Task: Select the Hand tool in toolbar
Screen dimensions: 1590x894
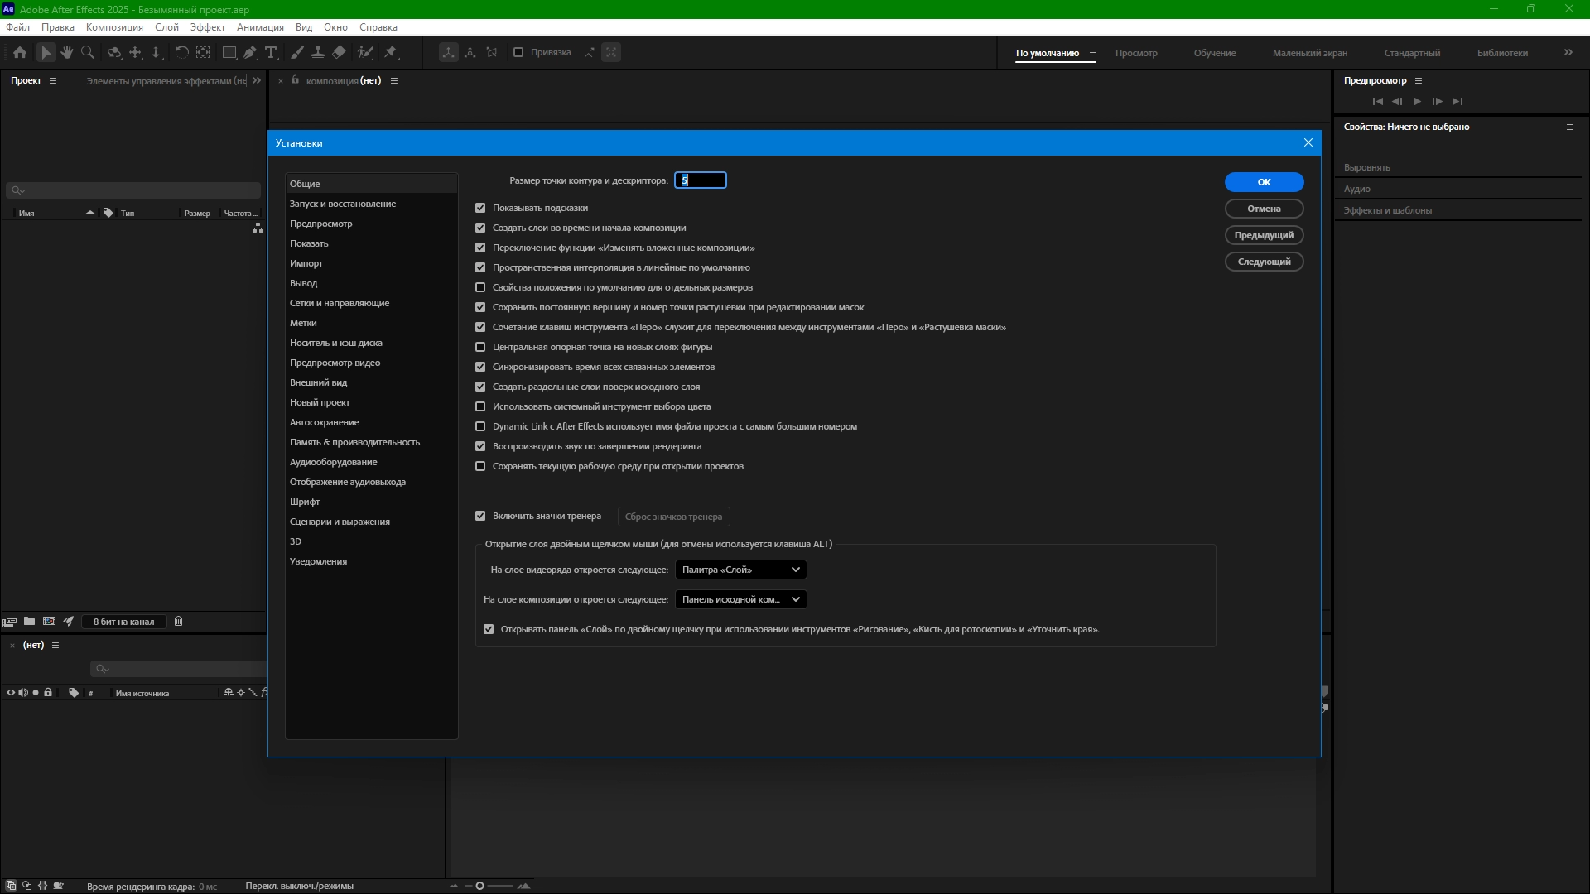Action: pyautogui.click(x=67, y=52)
